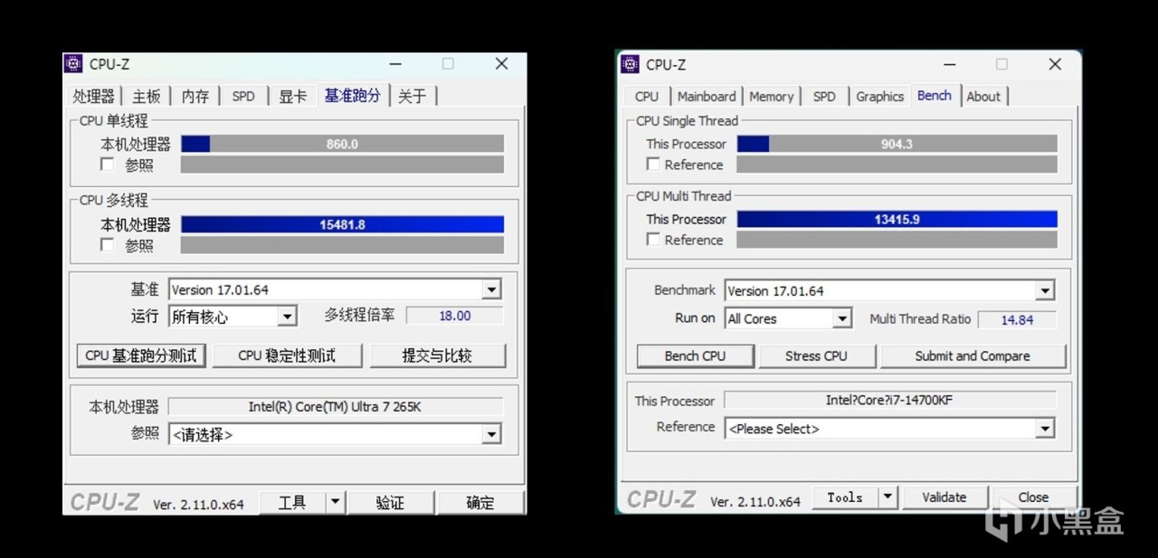
Task: Select the 基准跑分 tab
Action: 353,95
